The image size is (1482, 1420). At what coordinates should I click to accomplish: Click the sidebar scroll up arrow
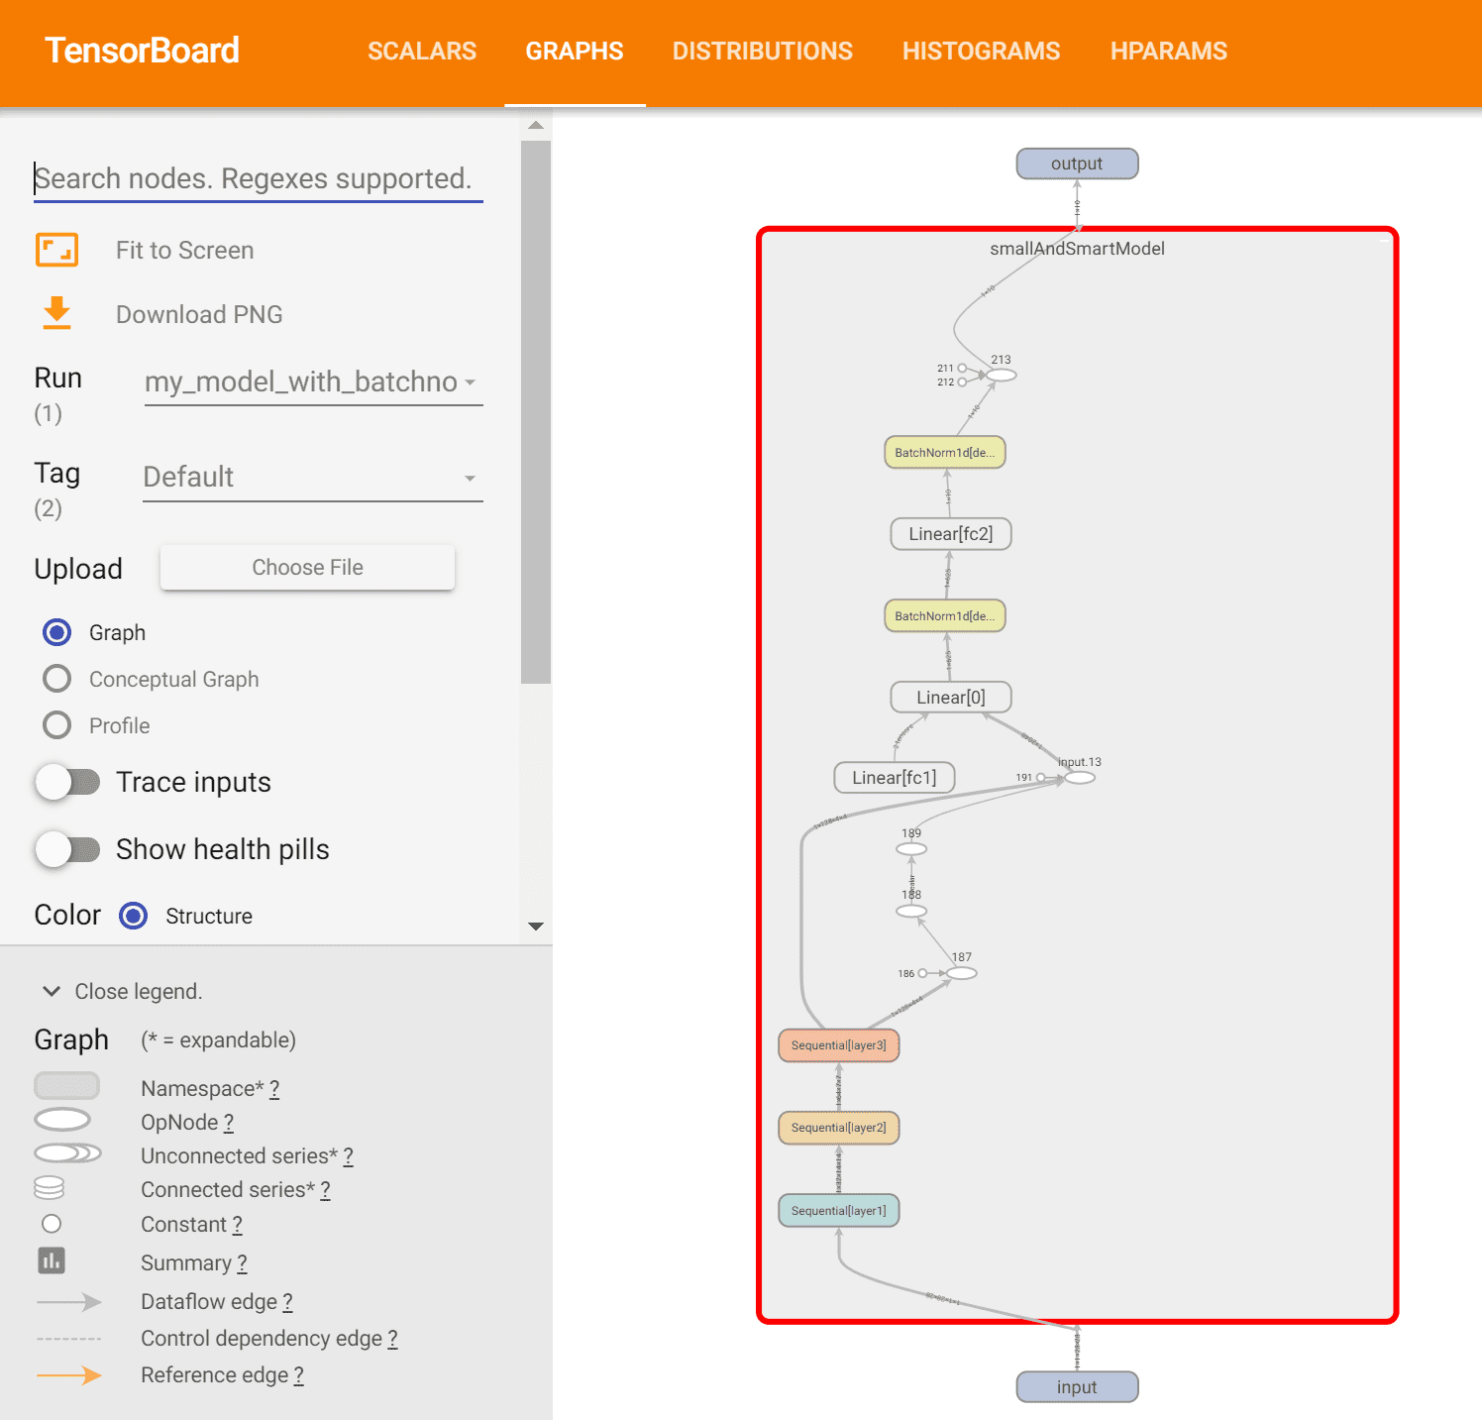(x=536, y=125)
